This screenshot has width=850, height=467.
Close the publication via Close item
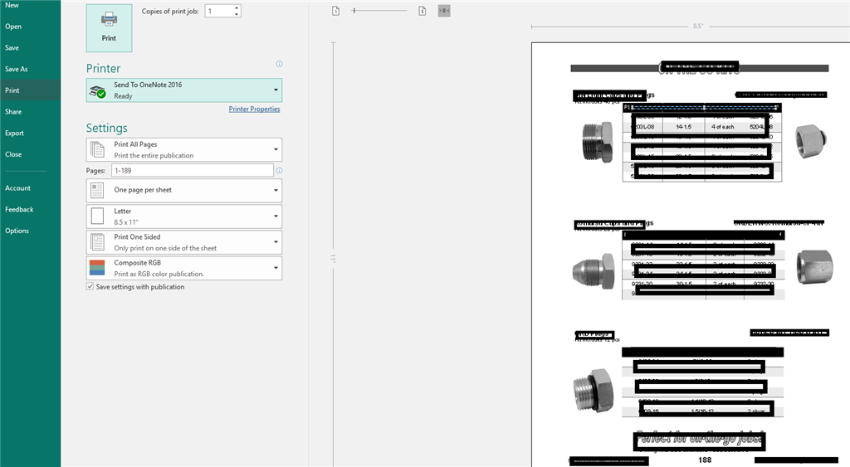[13, 154]
